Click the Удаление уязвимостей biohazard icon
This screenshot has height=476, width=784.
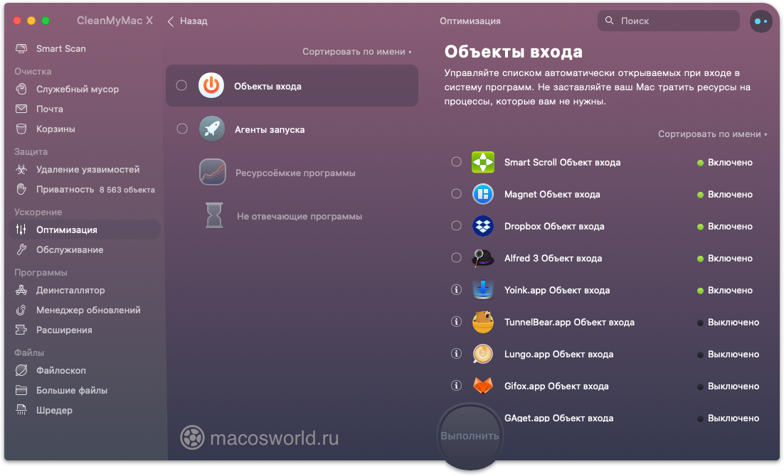click(21, 169)
